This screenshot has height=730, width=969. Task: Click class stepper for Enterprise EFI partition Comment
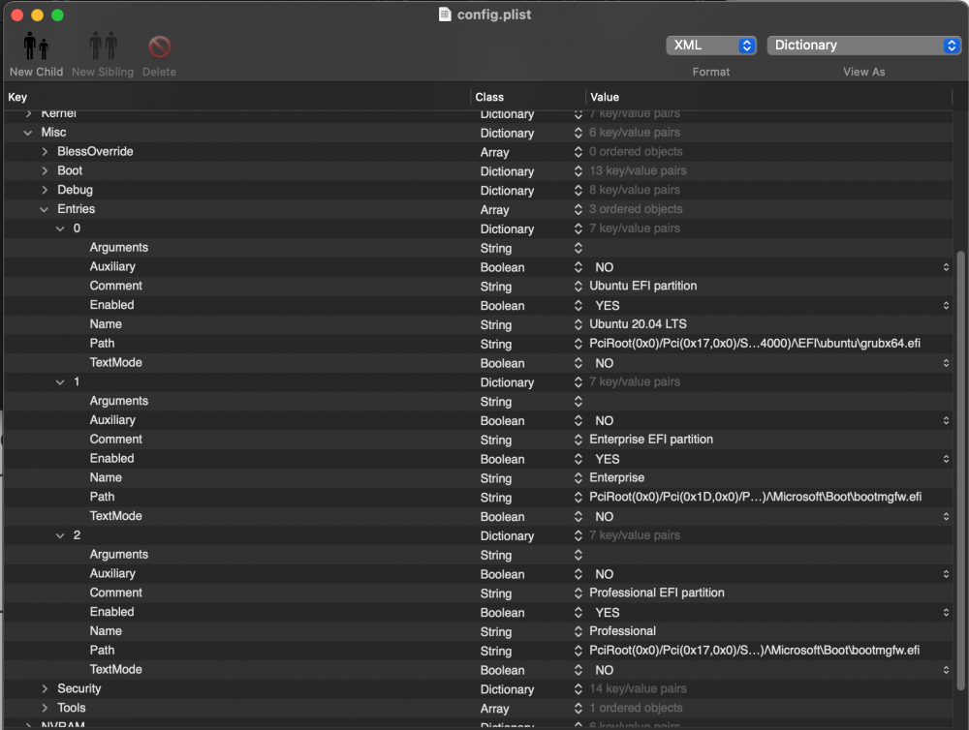pyautogui.click(x=578, y=440)
